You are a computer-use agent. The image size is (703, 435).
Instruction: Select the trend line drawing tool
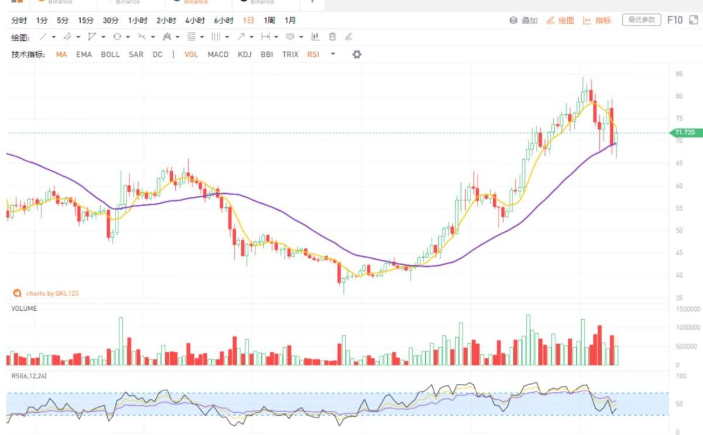click(43, 37)
